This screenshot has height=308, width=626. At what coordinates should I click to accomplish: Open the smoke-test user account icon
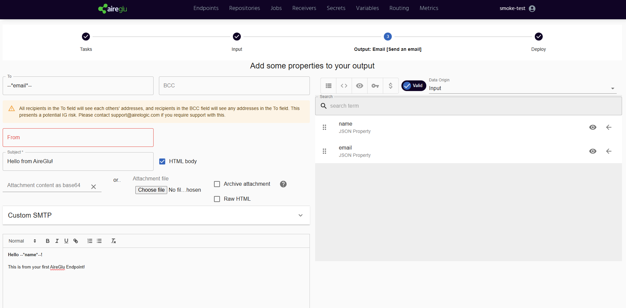tap(532, 8)
